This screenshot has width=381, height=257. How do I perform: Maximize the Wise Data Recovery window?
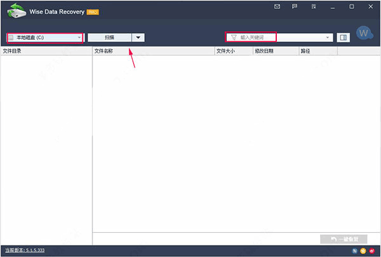(352, 6)
